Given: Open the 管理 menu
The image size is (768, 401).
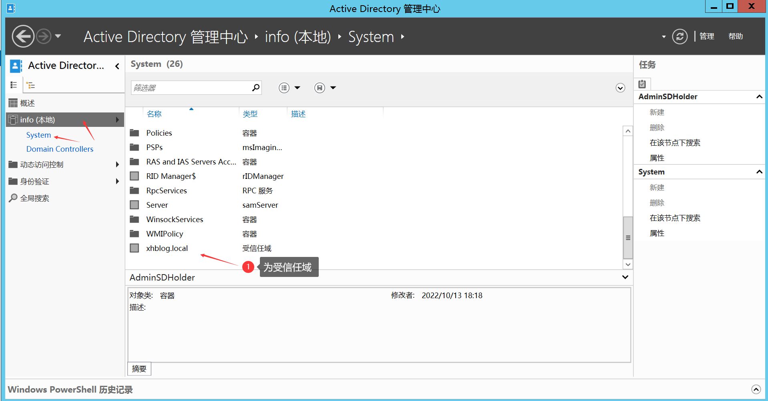Looking at the screenshot, I should pos(707,36).
